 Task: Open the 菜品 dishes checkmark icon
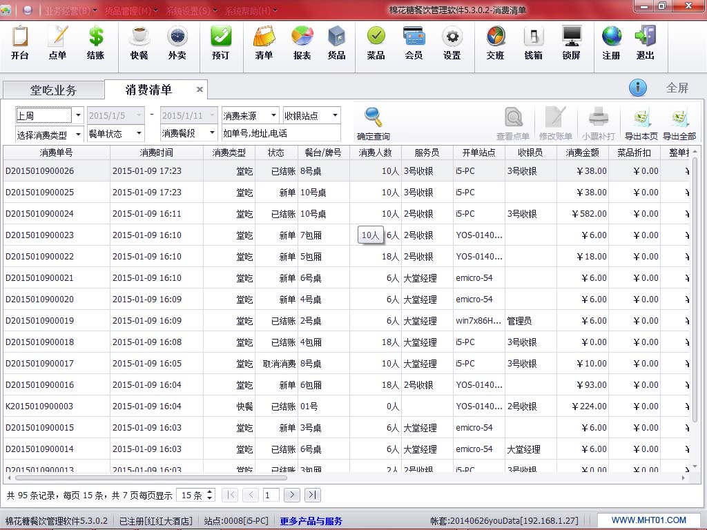pyautogui.click(x=376, y=43)
